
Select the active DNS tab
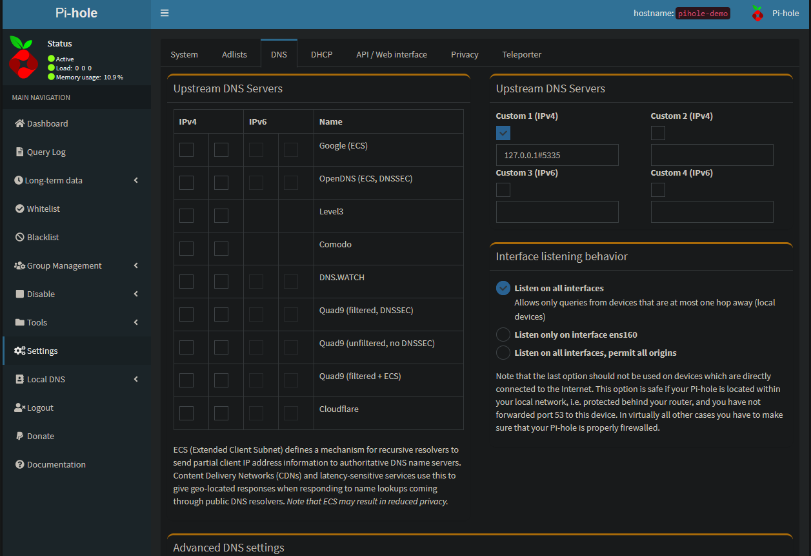(x=279, y=54)
